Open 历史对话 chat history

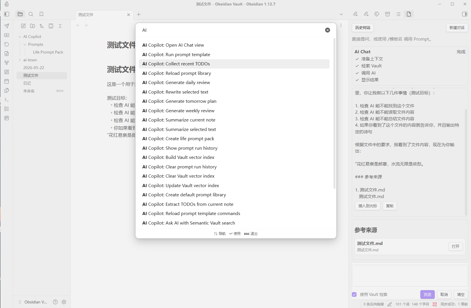tap(363, 28)
